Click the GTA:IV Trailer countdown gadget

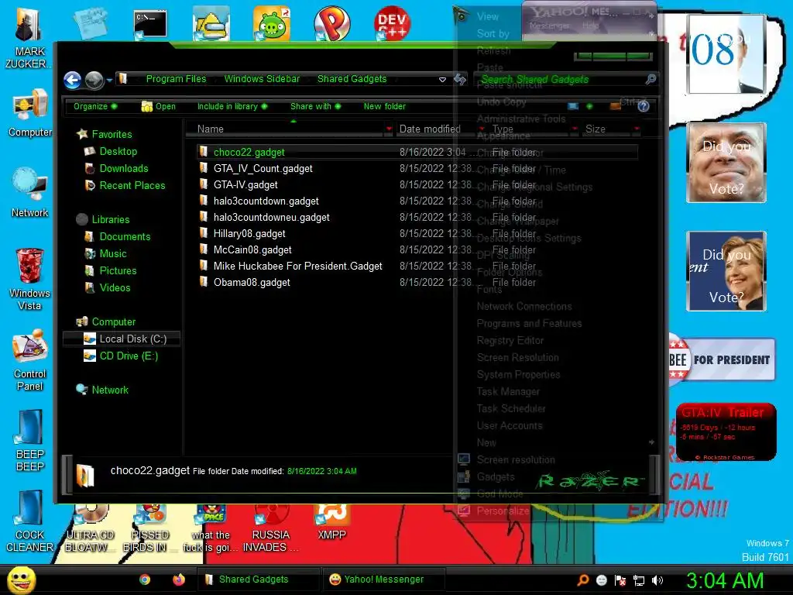[726, 432]
